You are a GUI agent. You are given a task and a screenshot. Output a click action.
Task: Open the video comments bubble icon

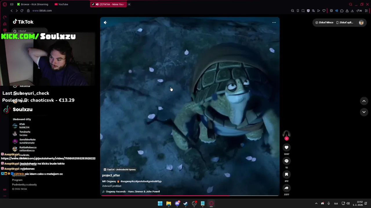click(x=286, y=161)
